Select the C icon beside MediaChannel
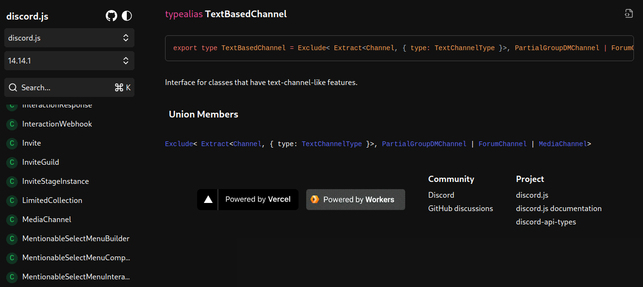Image resolution: width=643 pixels, height=287 pixels. pos(11,219)
